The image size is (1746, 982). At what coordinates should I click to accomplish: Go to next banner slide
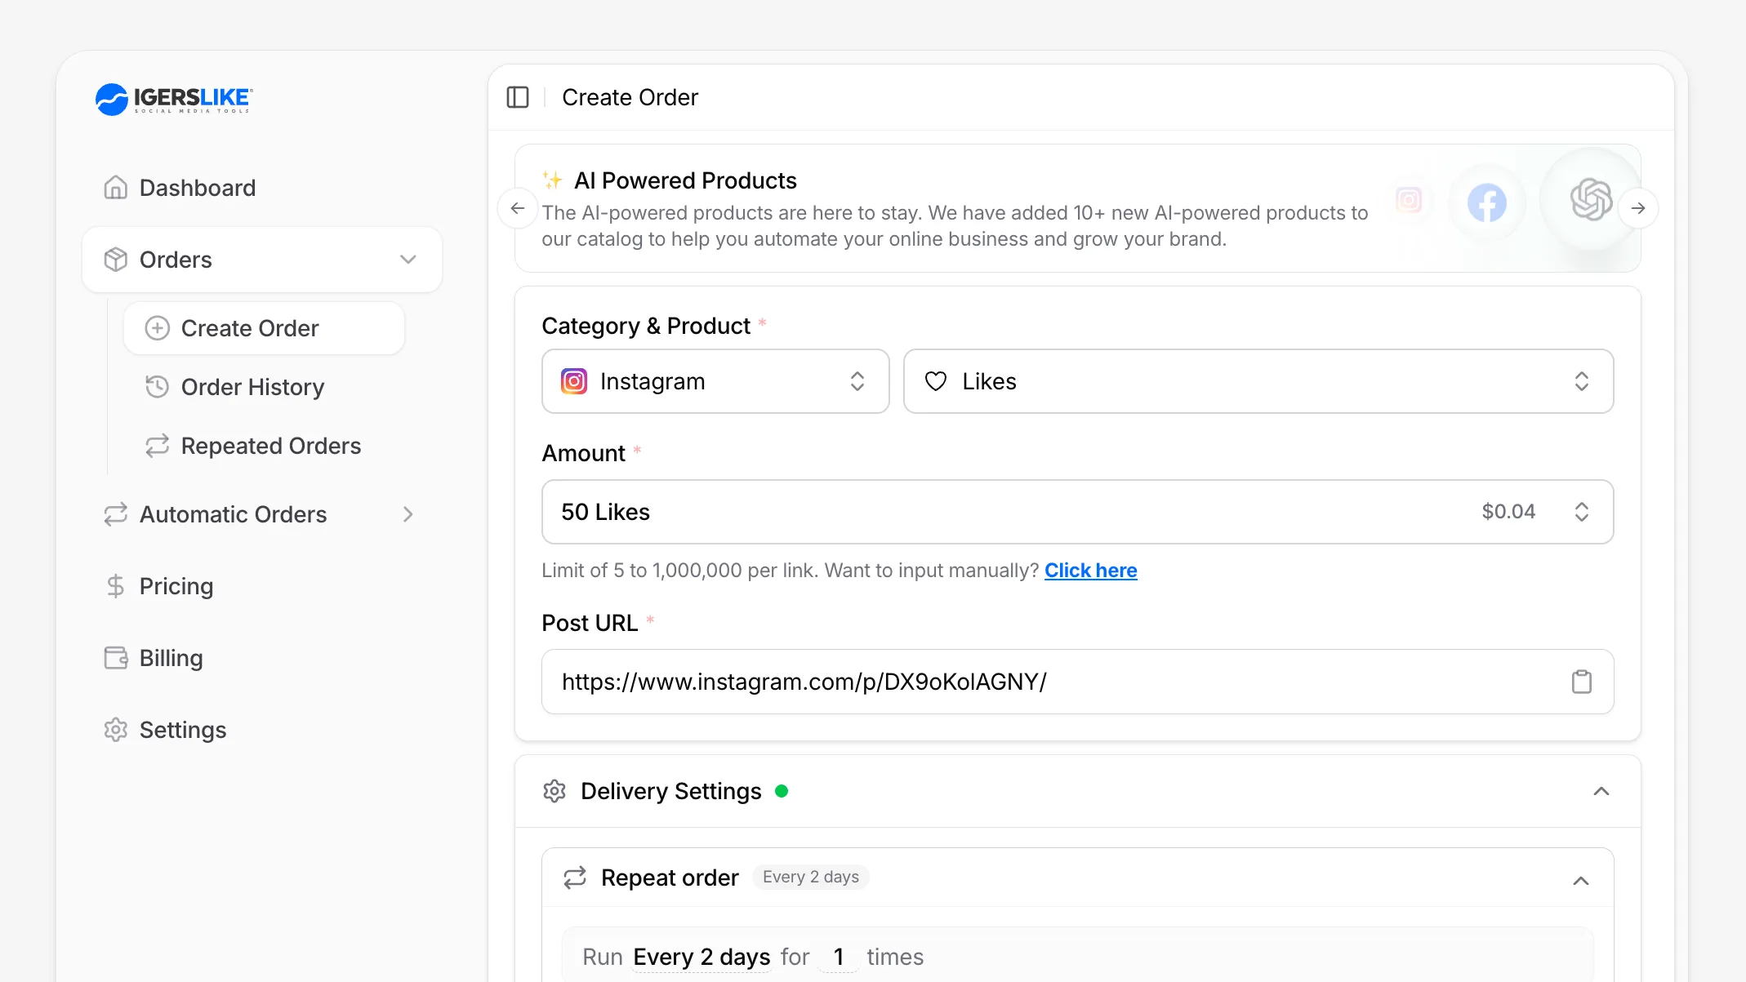pos(1638,208)
